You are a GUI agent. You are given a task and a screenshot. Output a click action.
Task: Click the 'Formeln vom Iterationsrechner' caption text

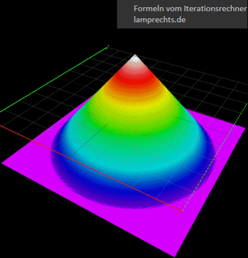click(x=190, y=8)
